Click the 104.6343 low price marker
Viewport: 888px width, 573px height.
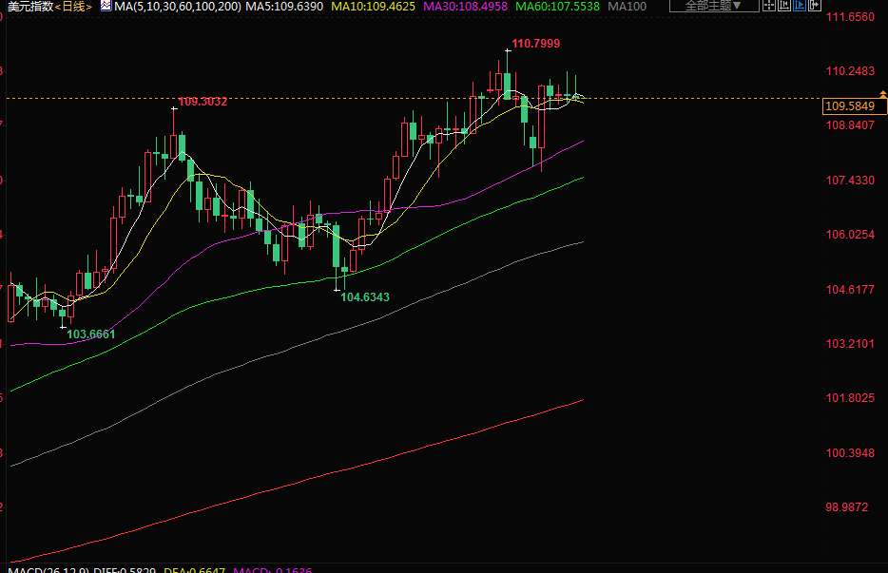(x=365, y=297)
